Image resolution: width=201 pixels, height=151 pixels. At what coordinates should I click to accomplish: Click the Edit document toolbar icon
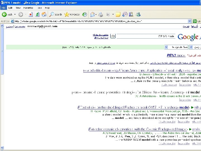pos(108,14)
